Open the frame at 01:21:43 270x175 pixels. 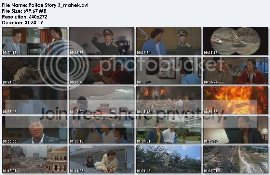tap(169, 159)
